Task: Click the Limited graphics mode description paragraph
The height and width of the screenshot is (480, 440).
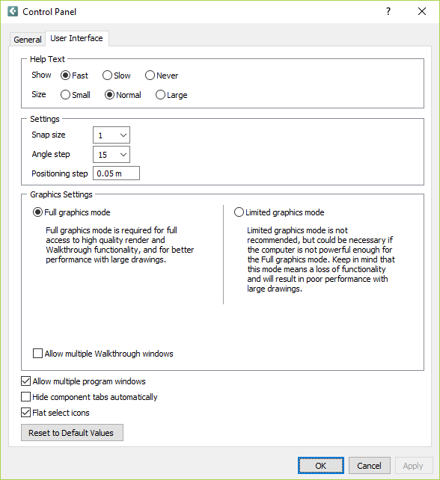Action: point(321,259)
